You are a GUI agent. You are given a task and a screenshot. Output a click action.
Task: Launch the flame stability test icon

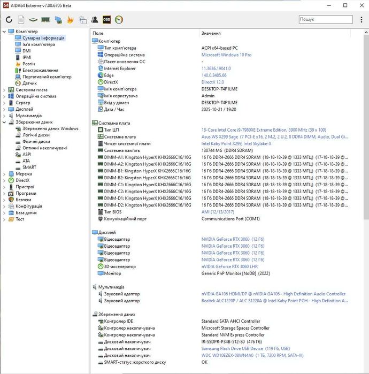pos(70,20)
